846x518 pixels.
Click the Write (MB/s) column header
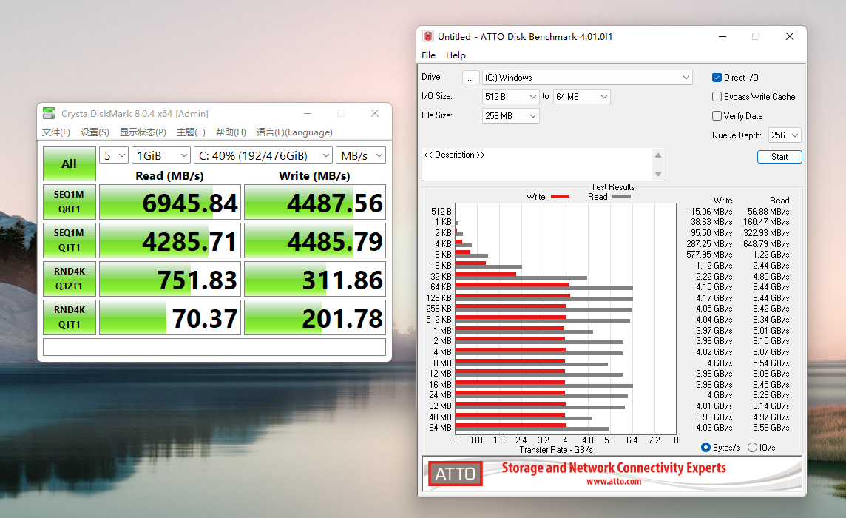pyautogui.click(x=314, y=175)
